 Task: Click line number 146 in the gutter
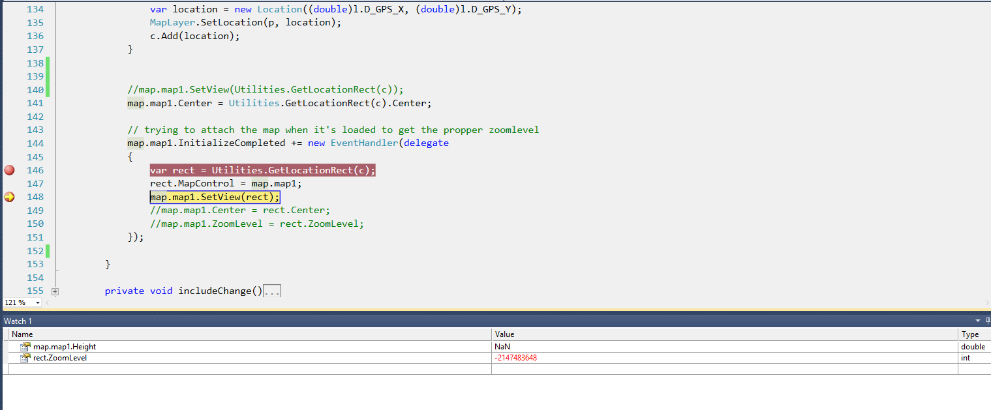[35, 170]
